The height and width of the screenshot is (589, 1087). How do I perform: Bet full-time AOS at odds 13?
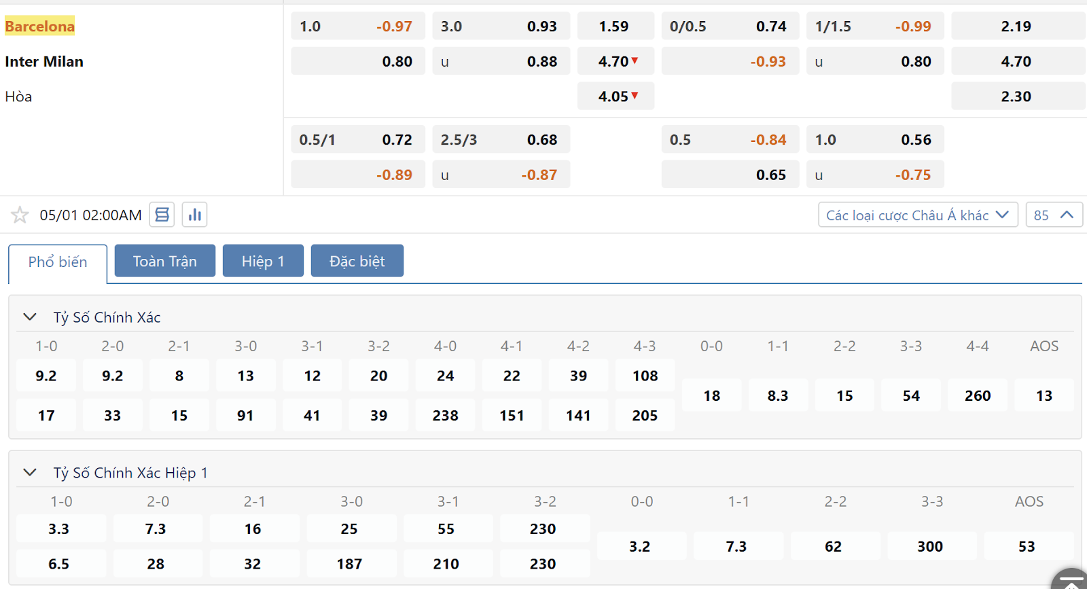(x=1044, y=395)
